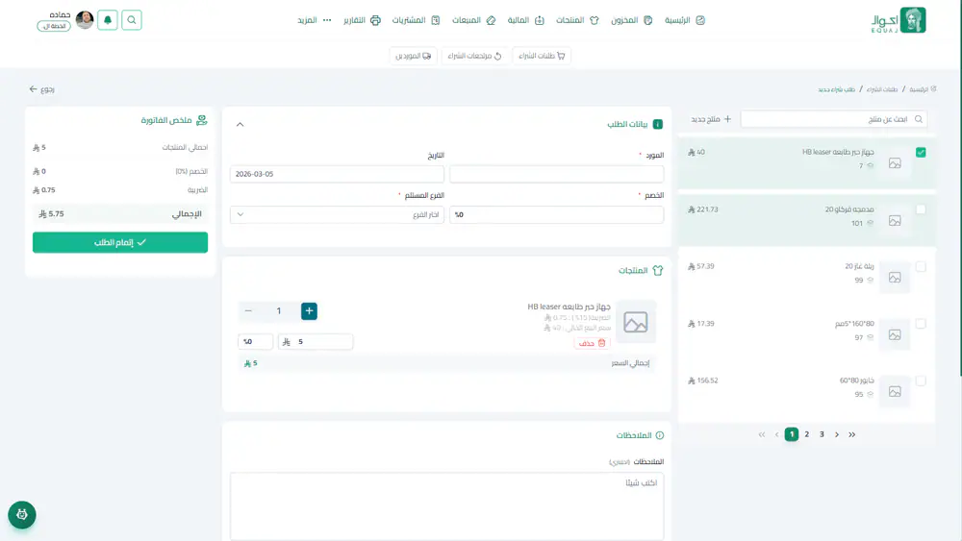Image resolution: width=962 pixels, height=541 pixels.
Task: Go back using رجوع link
Action: (x=41, y=89)
